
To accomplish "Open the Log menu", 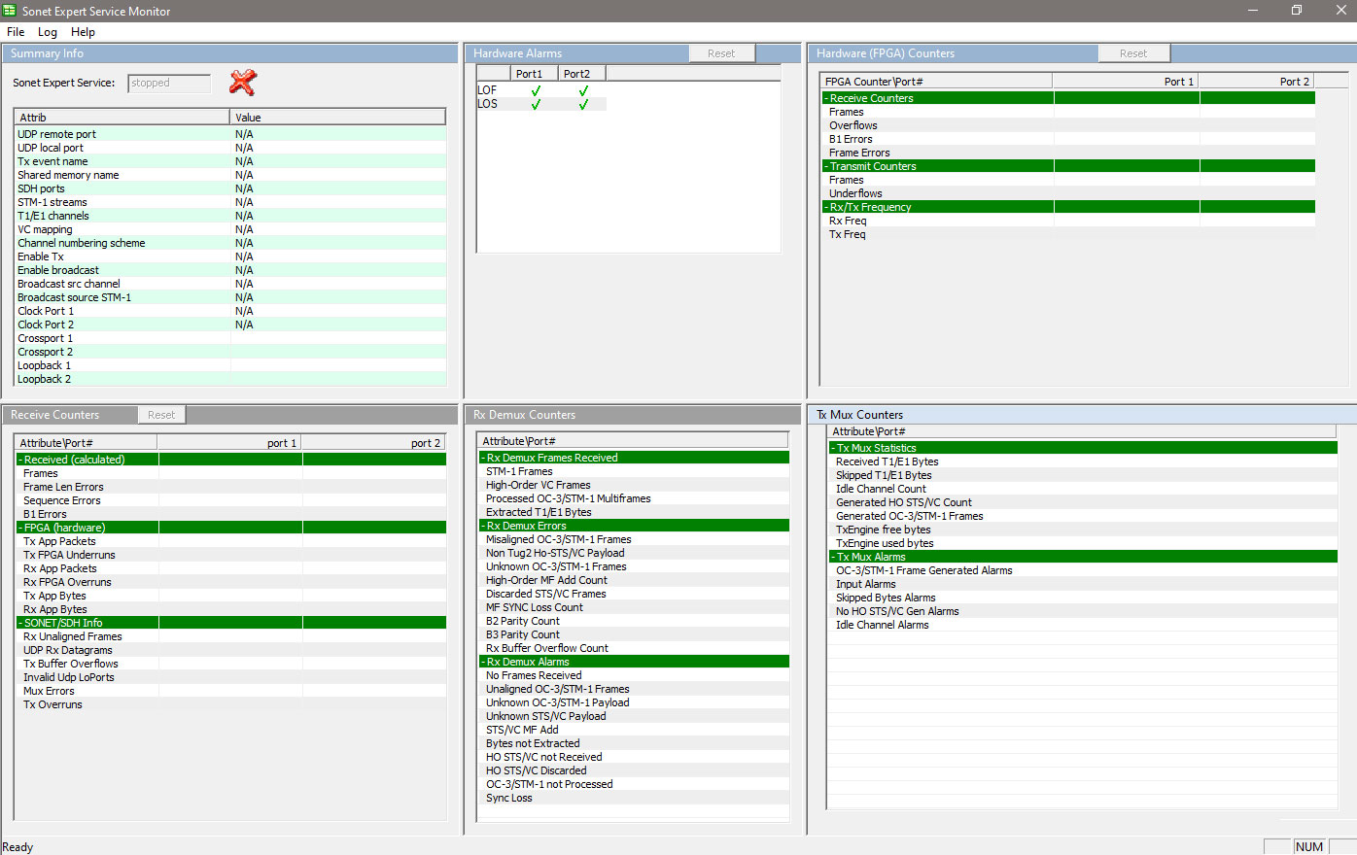I will pyautogui.click(x=48, y=32).
